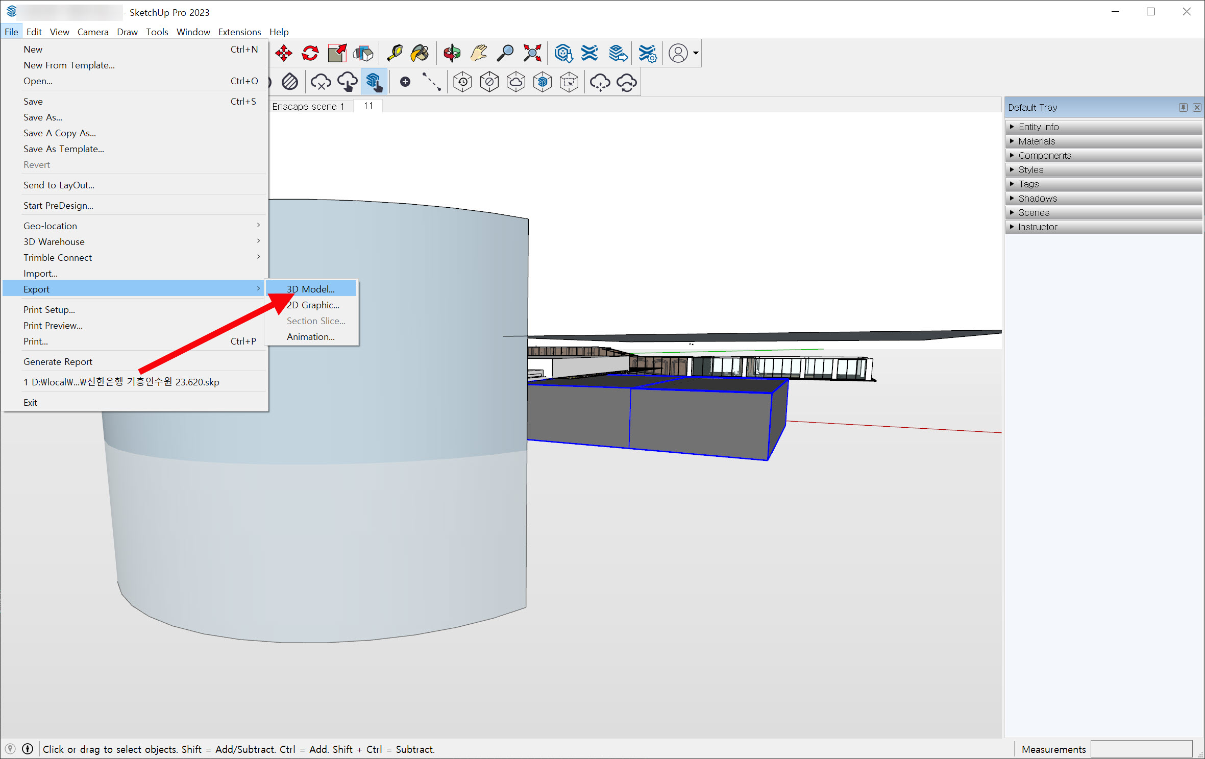Click the Zoom Extents icon

(532, 53)
